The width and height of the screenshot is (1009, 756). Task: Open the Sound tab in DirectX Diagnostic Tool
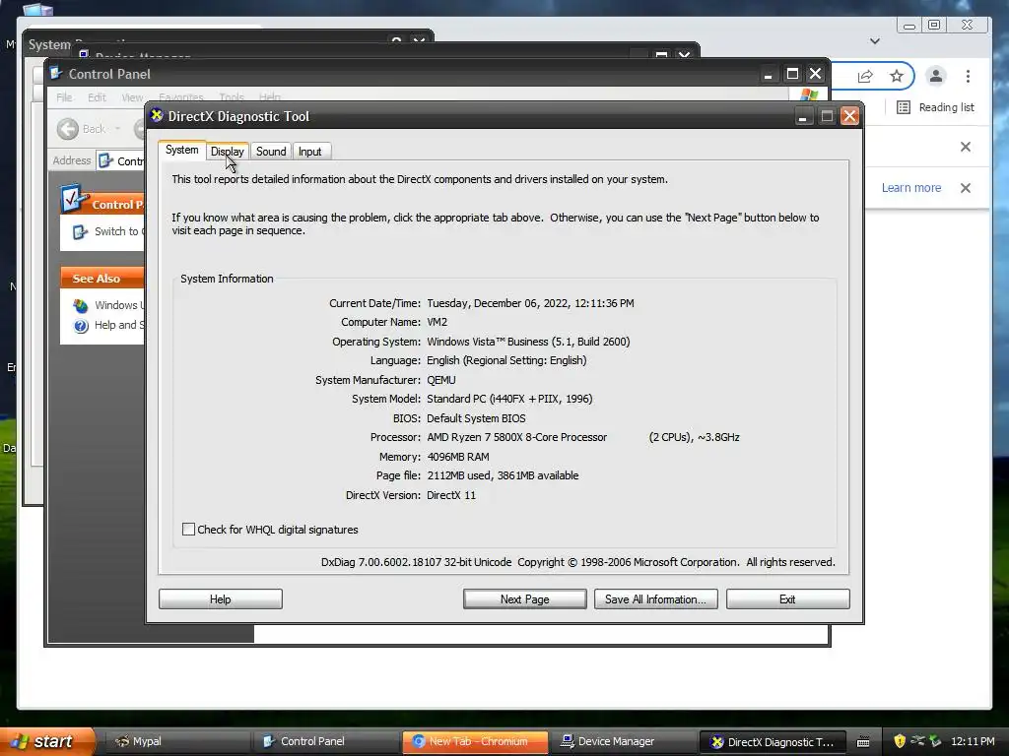[271, 152]
